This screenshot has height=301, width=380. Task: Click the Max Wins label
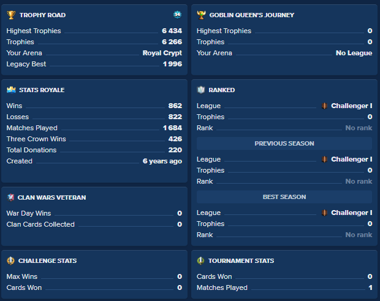tap(22, 276)
